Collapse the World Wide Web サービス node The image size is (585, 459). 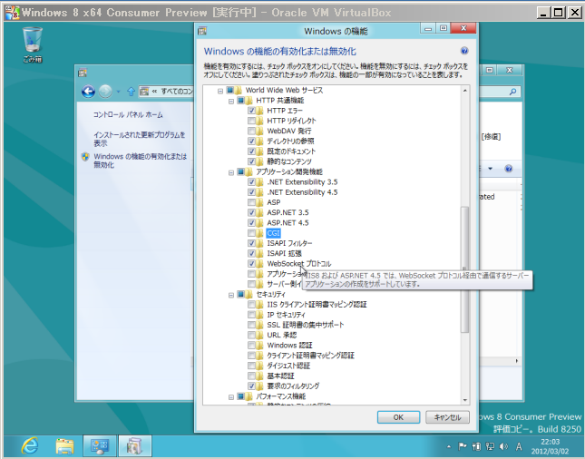(x=220, y=91)
